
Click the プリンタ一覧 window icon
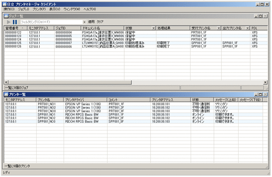[6, 95]
